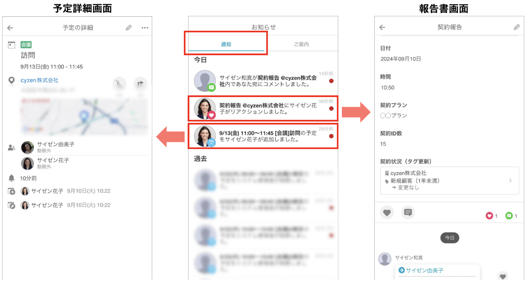Click the location pin icon beside cyzen株式会社
Viewport: 528px width, 292px height.
click(12, 80)
